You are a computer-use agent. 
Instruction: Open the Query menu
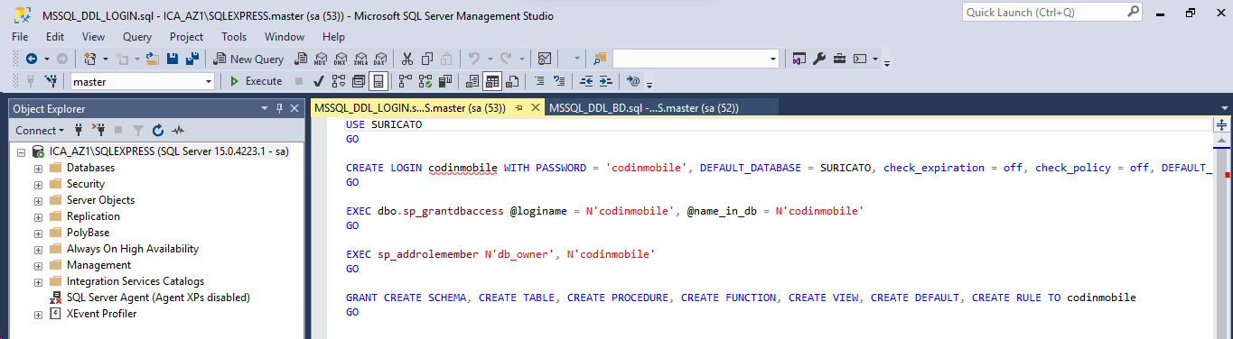click(x=137, y=37)
